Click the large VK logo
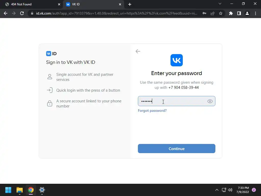 point(176,60)
